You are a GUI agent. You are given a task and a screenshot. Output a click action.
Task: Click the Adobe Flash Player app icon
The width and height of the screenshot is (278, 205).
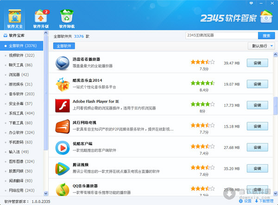[62, 106]
